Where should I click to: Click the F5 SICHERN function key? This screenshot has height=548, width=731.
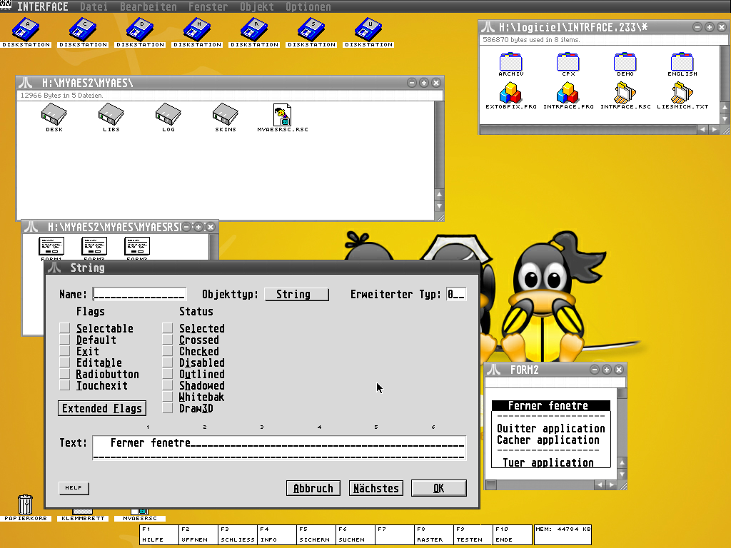tap(316, 534)
